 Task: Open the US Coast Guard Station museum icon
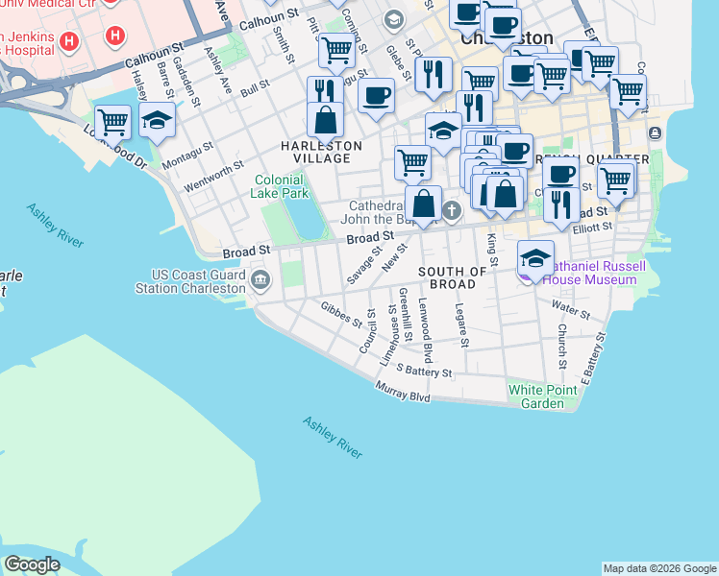pyautogui.click(x=260, y=278)
